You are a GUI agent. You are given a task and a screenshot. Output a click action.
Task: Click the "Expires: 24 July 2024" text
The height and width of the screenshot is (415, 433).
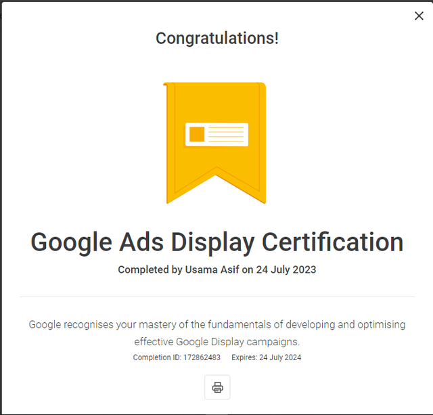(266, 357)
